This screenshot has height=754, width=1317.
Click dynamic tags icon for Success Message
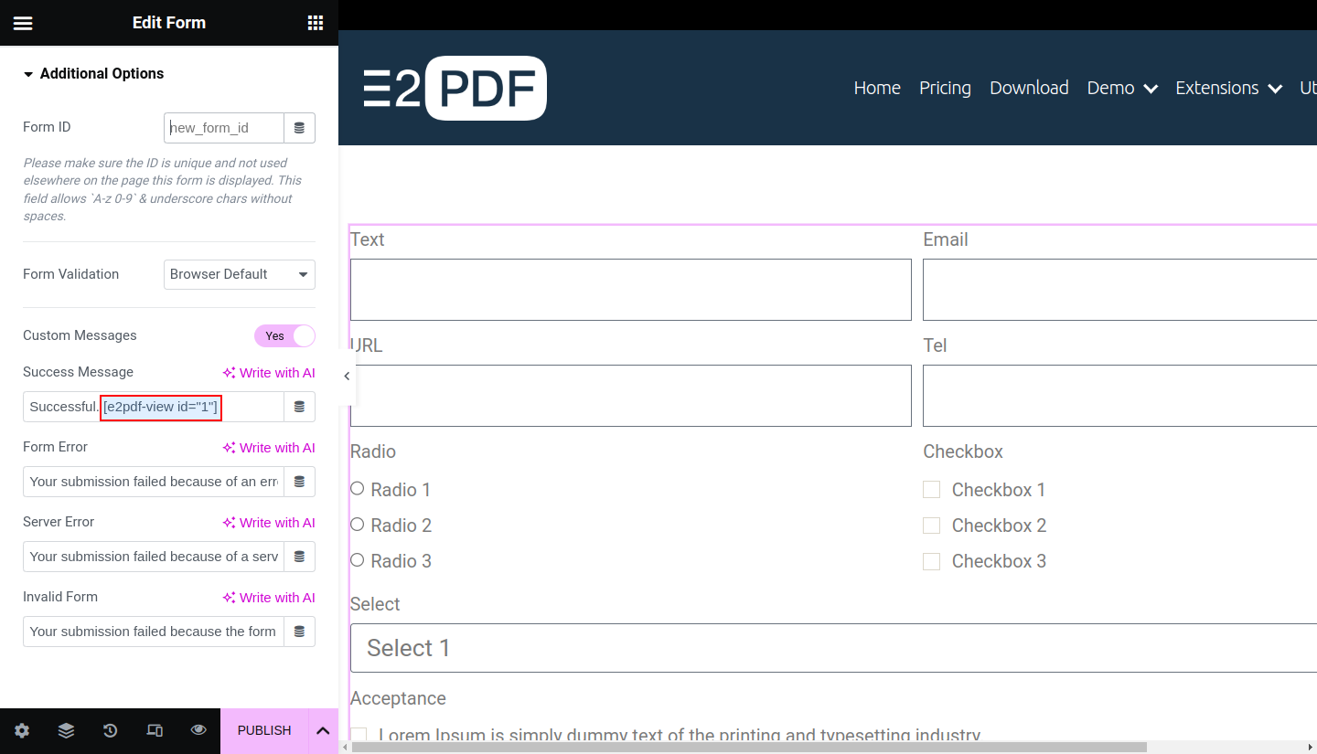pyautogui.click(x=299, y=407)
